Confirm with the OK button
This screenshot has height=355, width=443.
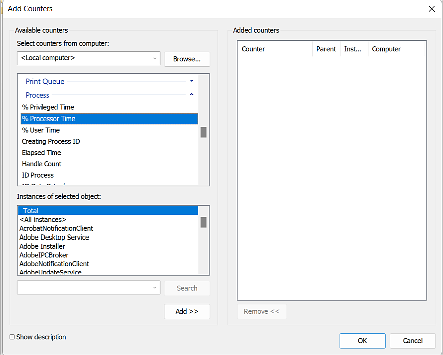362,341
